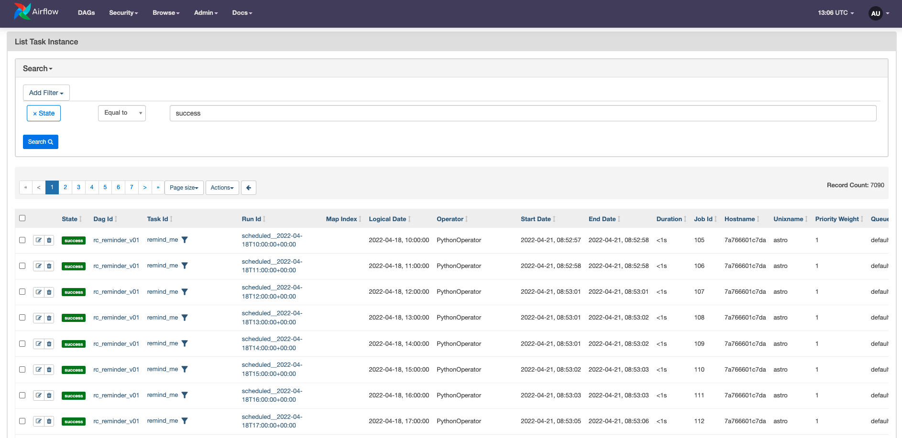
Task: Open the edit pencil on the last visible row
Action: point(39,421)
